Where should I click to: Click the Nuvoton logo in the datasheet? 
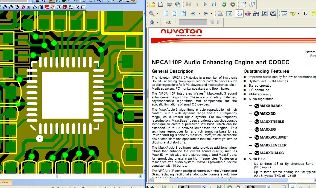click(x=181, y=33)
